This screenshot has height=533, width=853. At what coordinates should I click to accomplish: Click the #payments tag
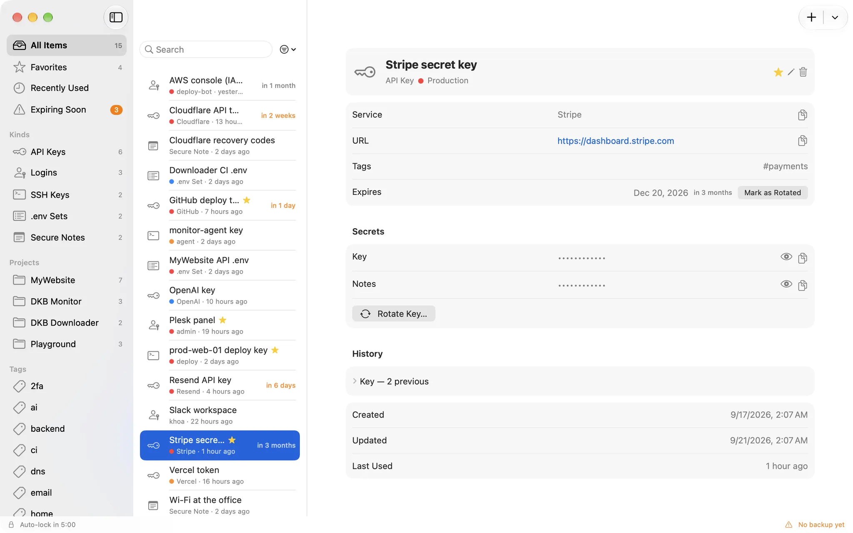(x=785, y=166)
